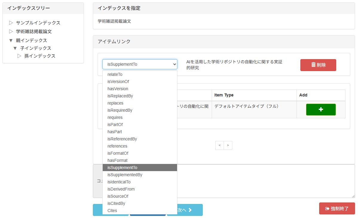
Task: Expand the 孫インデックス tree arrow
Action: point(19,56)
